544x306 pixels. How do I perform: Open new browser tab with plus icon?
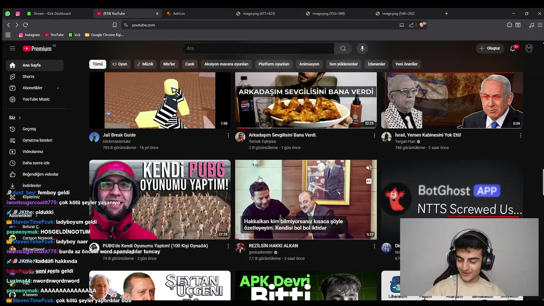click(446, 14)
